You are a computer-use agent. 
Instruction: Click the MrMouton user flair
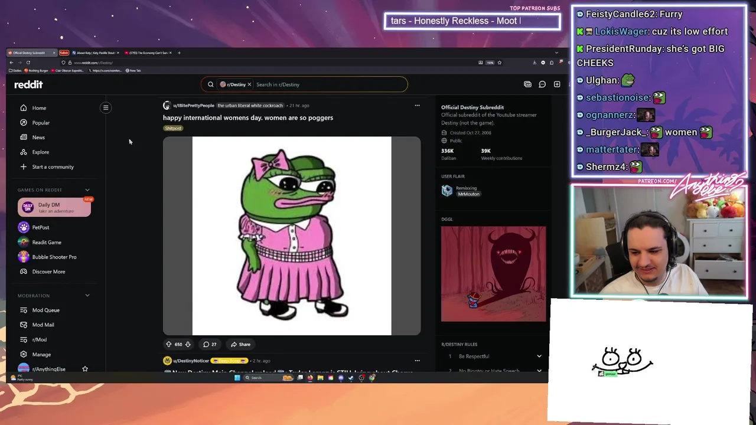[x=468, y=194]
